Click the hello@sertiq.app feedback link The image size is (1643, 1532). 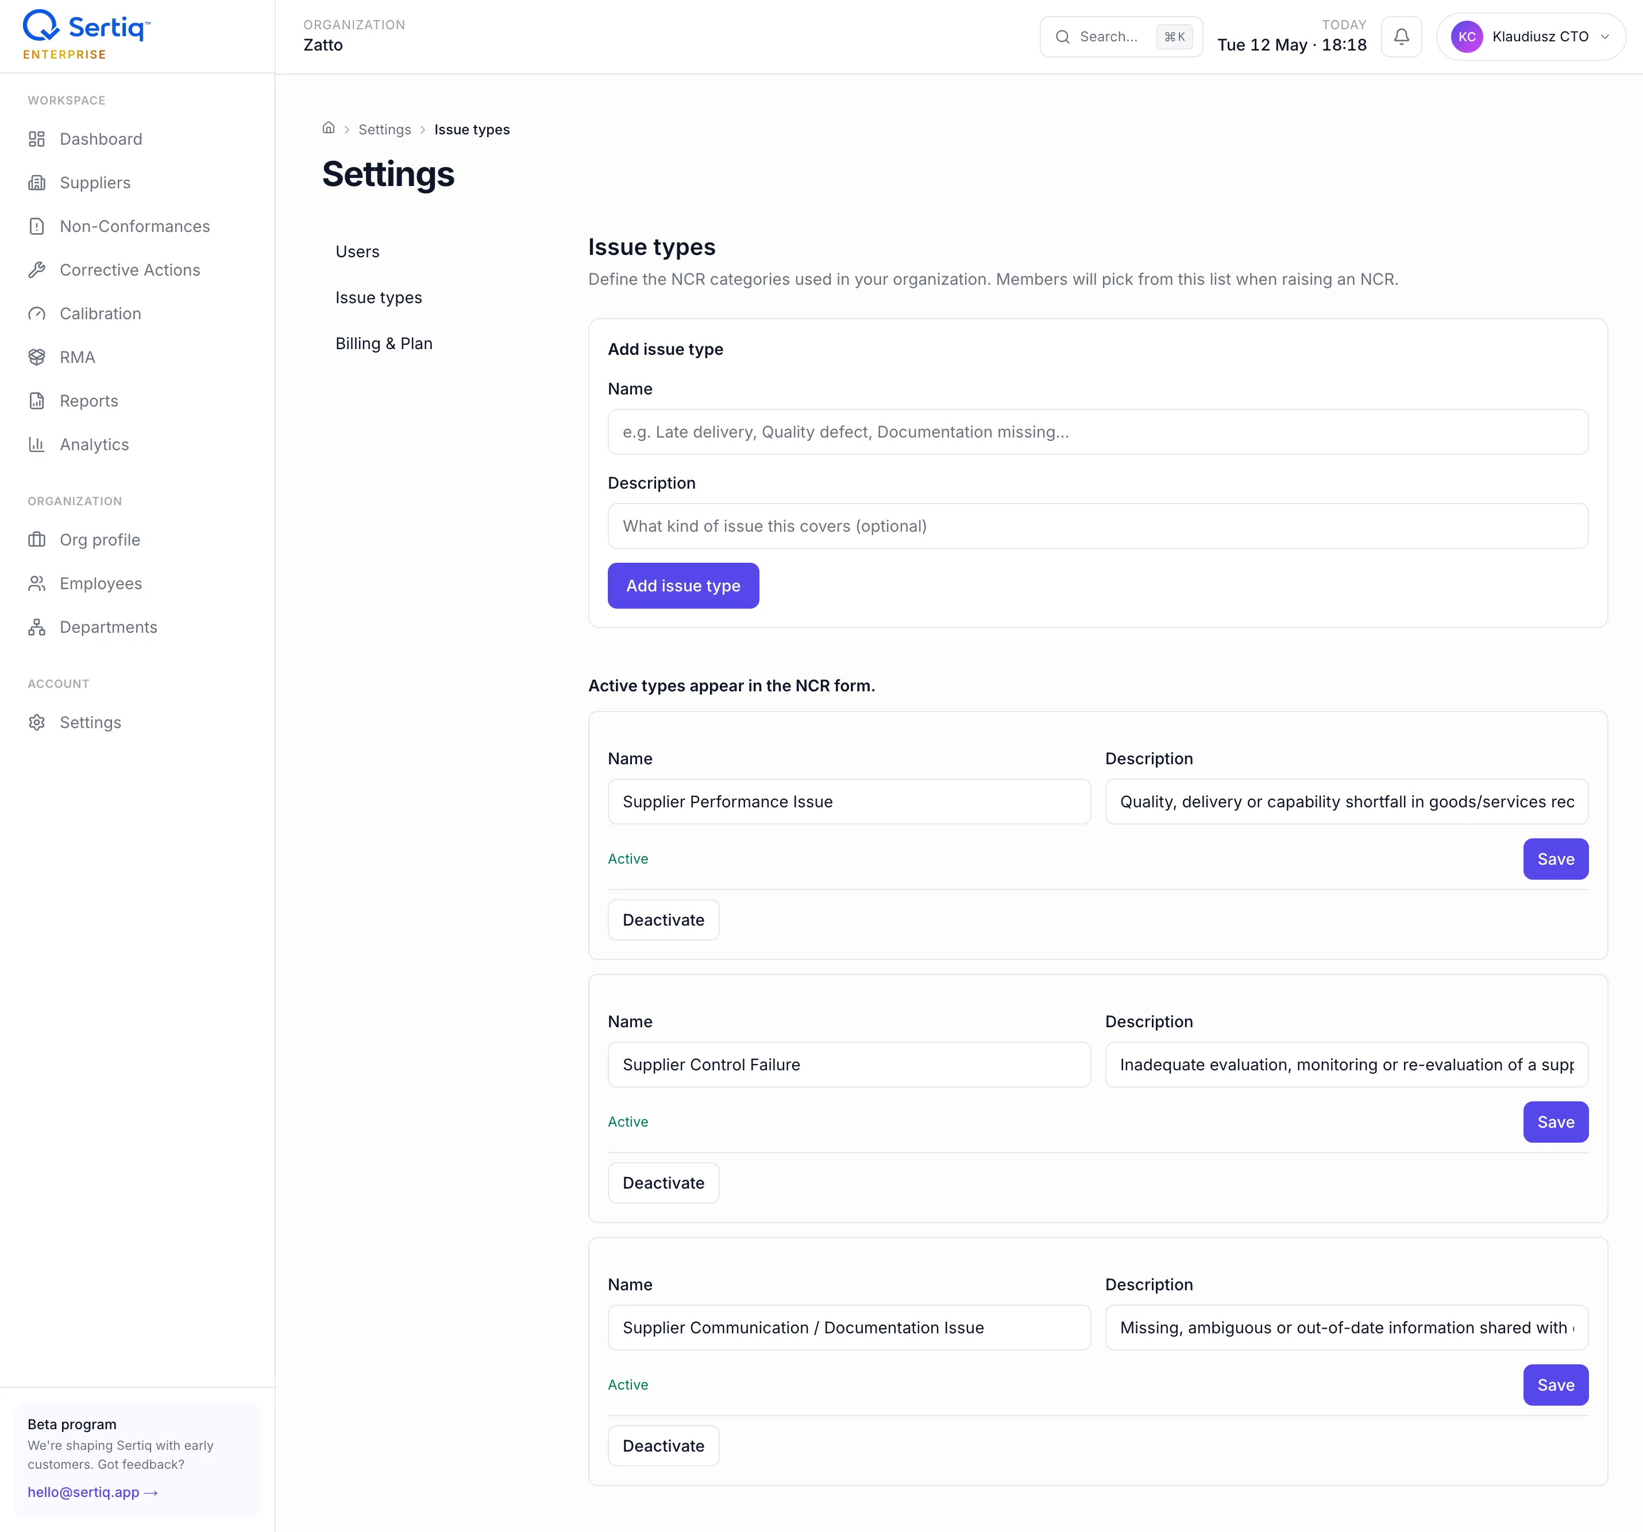point(92,1492)
